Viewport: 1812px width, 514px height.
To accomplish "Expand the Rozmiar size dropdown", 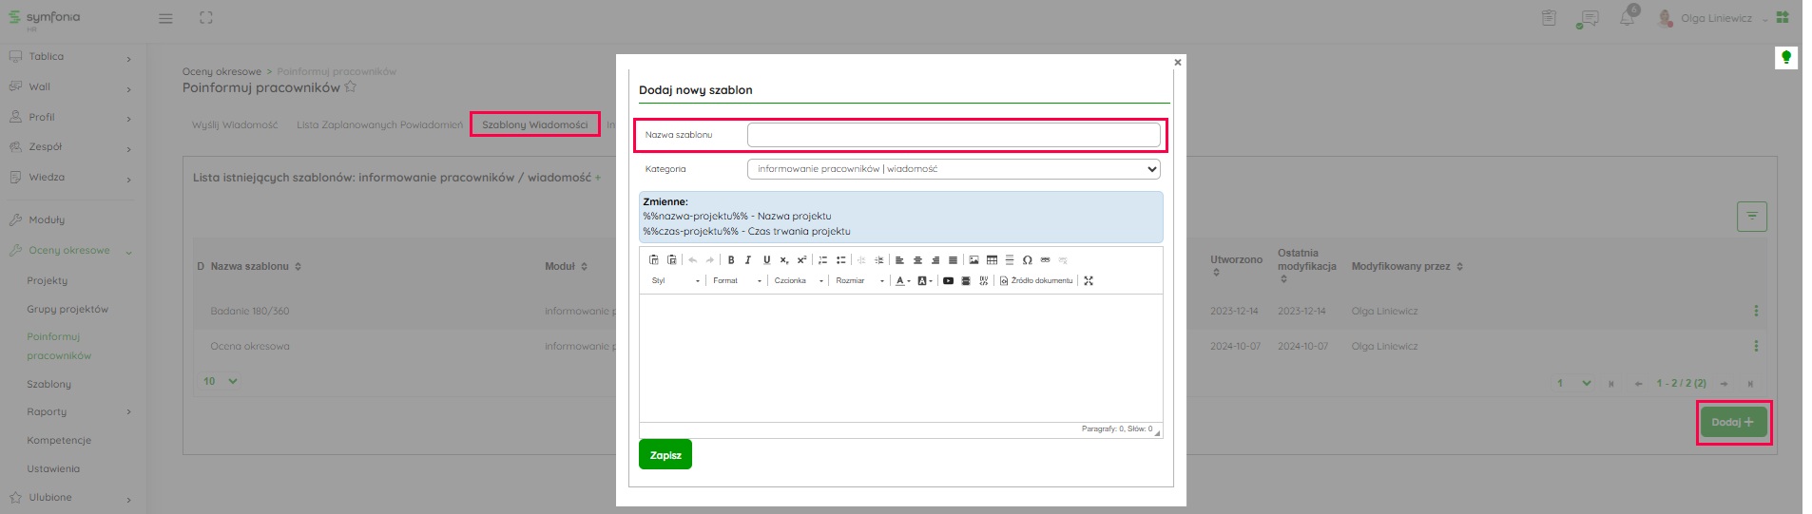I will [x=859, y=281].
